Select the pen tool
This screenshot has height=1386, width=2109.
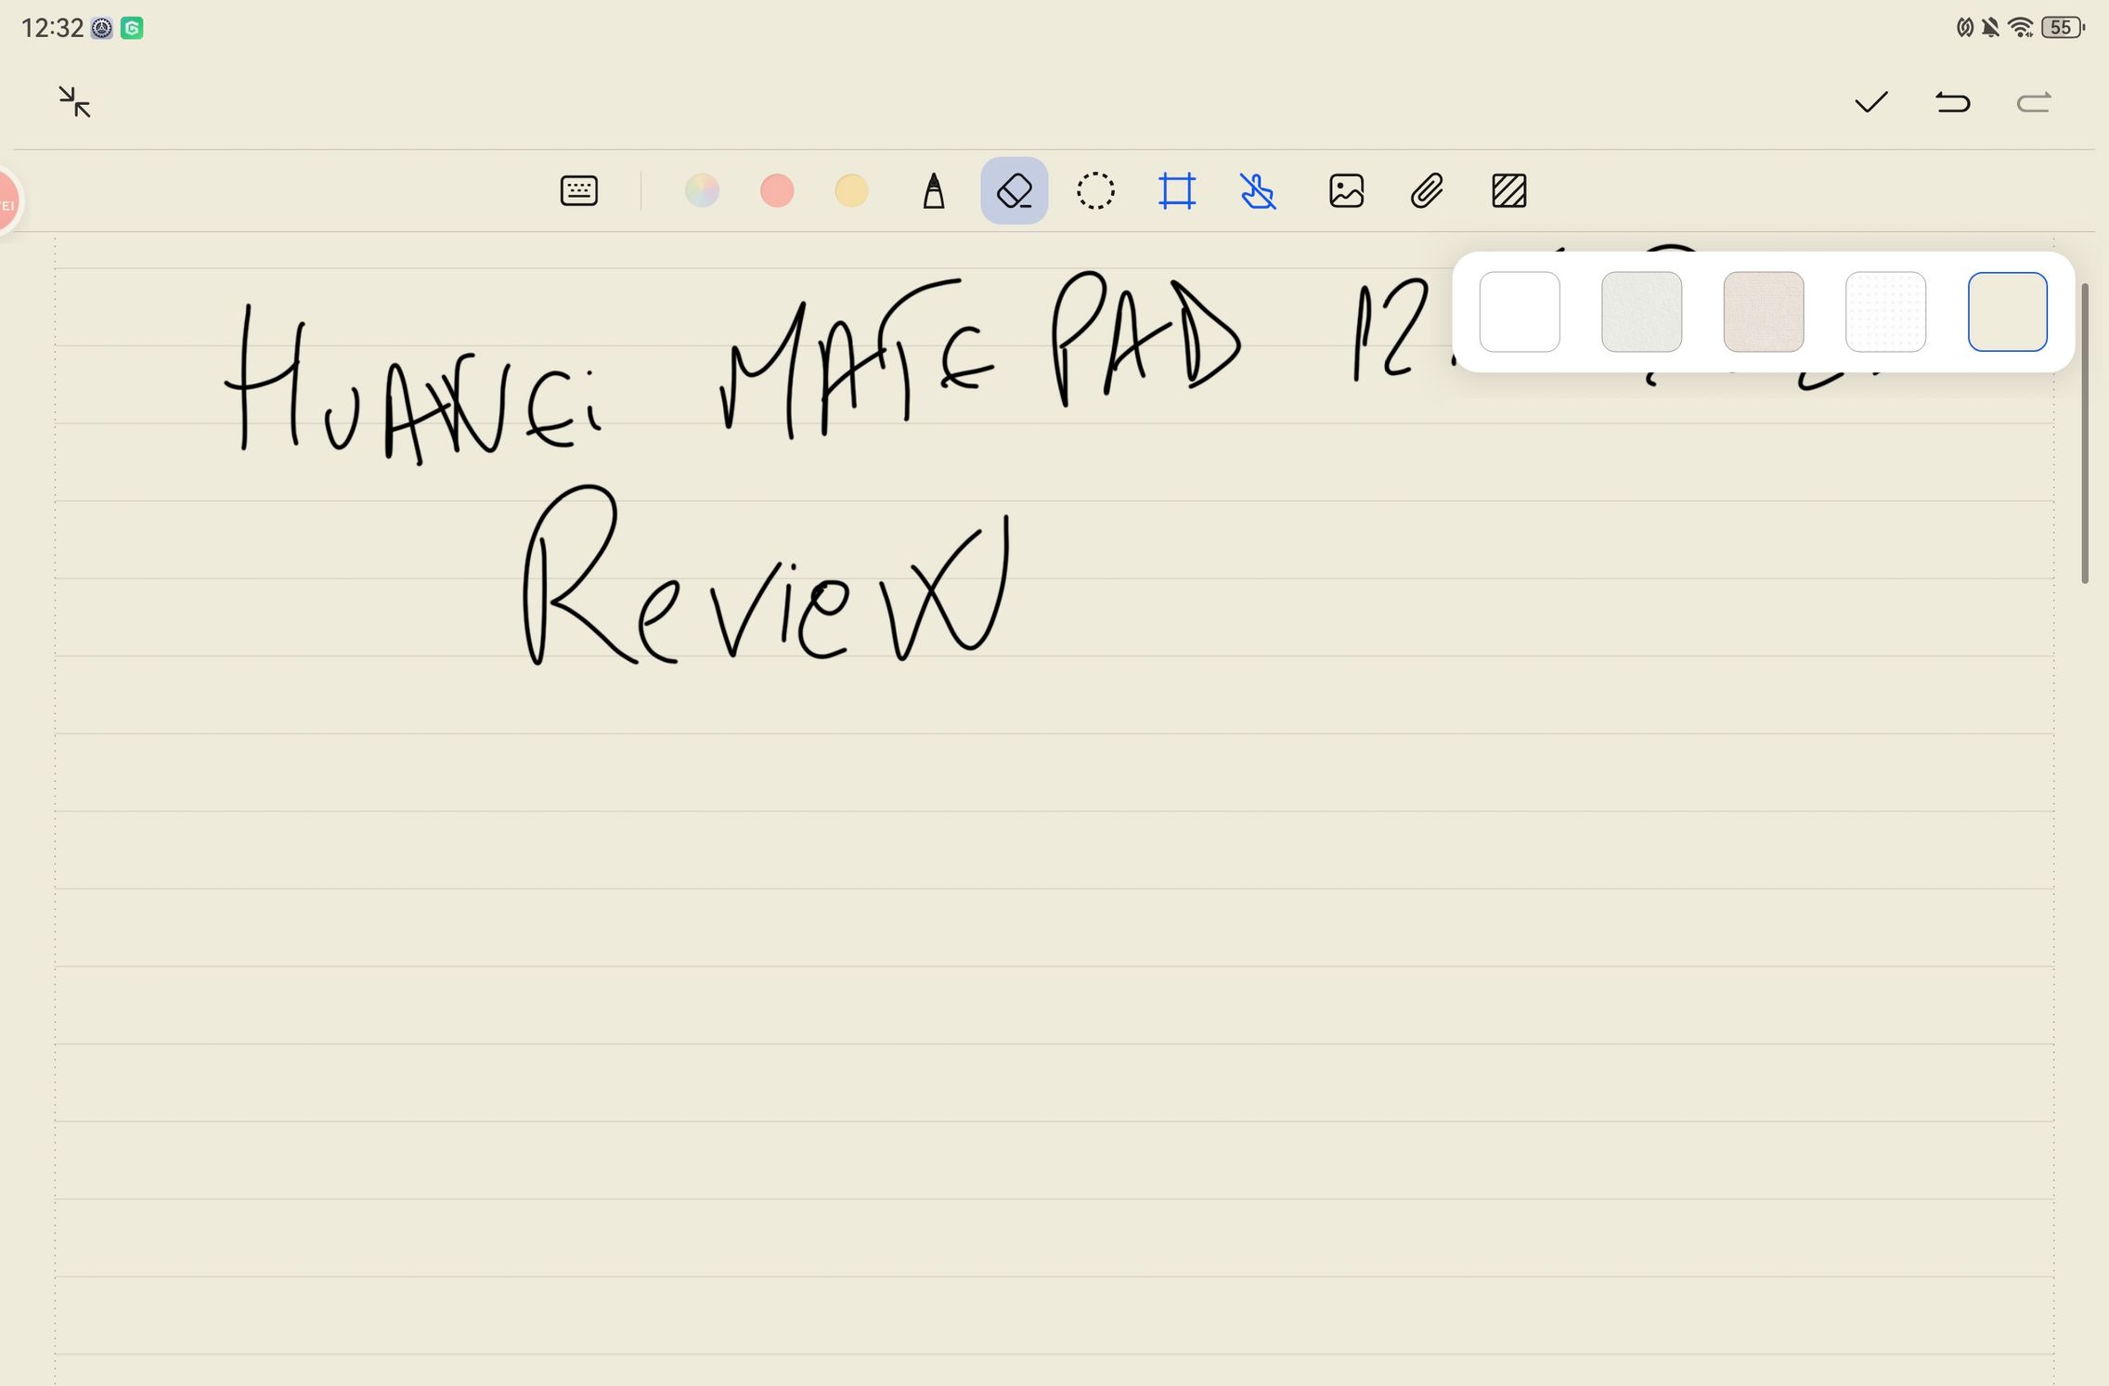coord(934,191)
